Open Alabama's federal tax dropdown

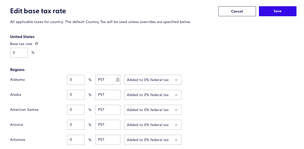coord(153,79)
